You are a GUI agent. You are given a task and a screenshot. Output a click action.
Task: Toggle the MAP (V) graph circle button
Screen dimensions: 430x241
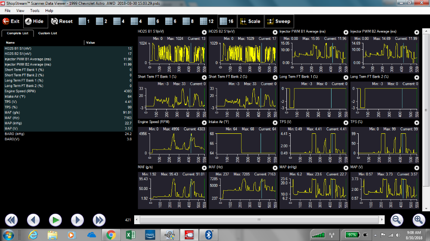coord(417,168)
